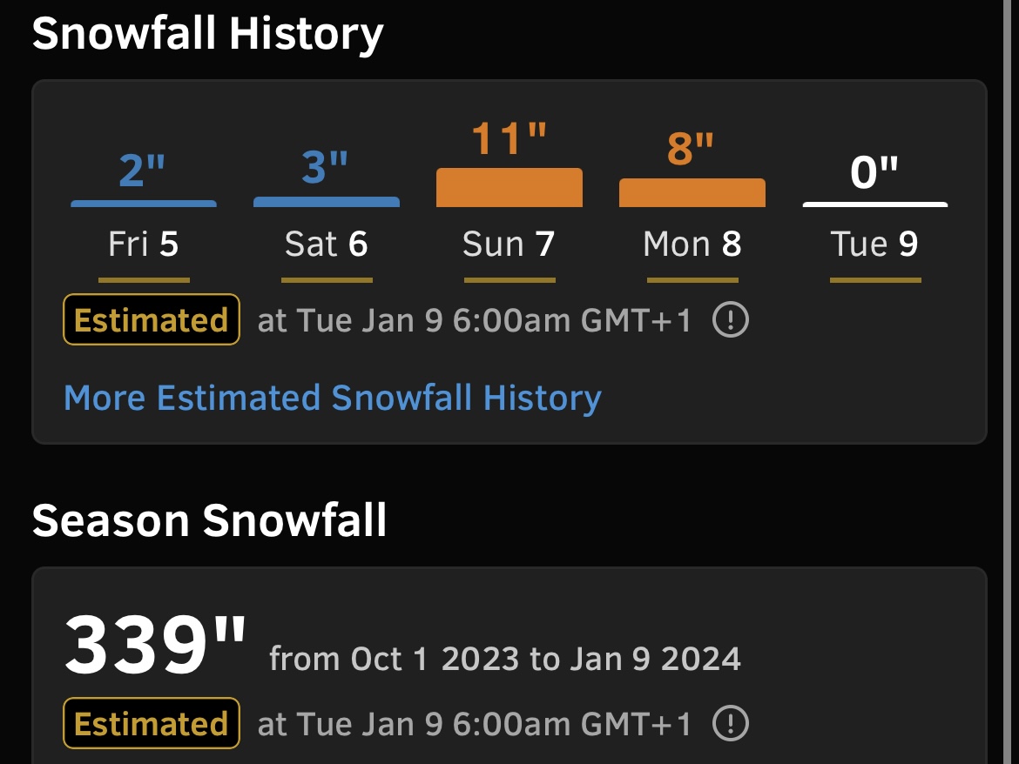The image size is (1019, 764).
Task: Tap the Estimated badge under Snowfall History
Action: (152, 320)
